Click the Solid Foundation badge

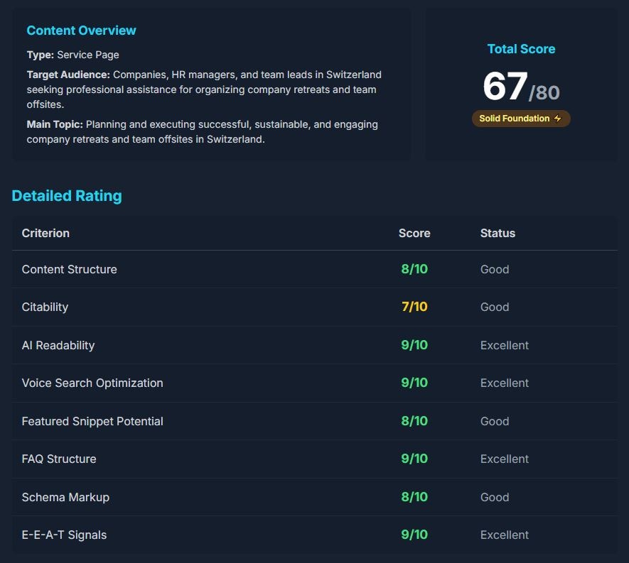point(520,119)
